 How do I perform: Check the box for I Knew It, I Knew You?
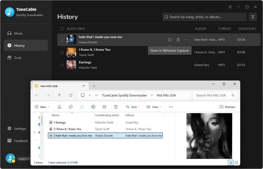pyautogui.click(x=62, y=53)
